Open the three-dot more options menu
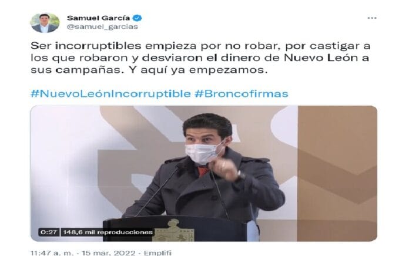The width and height of the screenshot is (409, 256). pyautogui.click(x=372, y=18)
